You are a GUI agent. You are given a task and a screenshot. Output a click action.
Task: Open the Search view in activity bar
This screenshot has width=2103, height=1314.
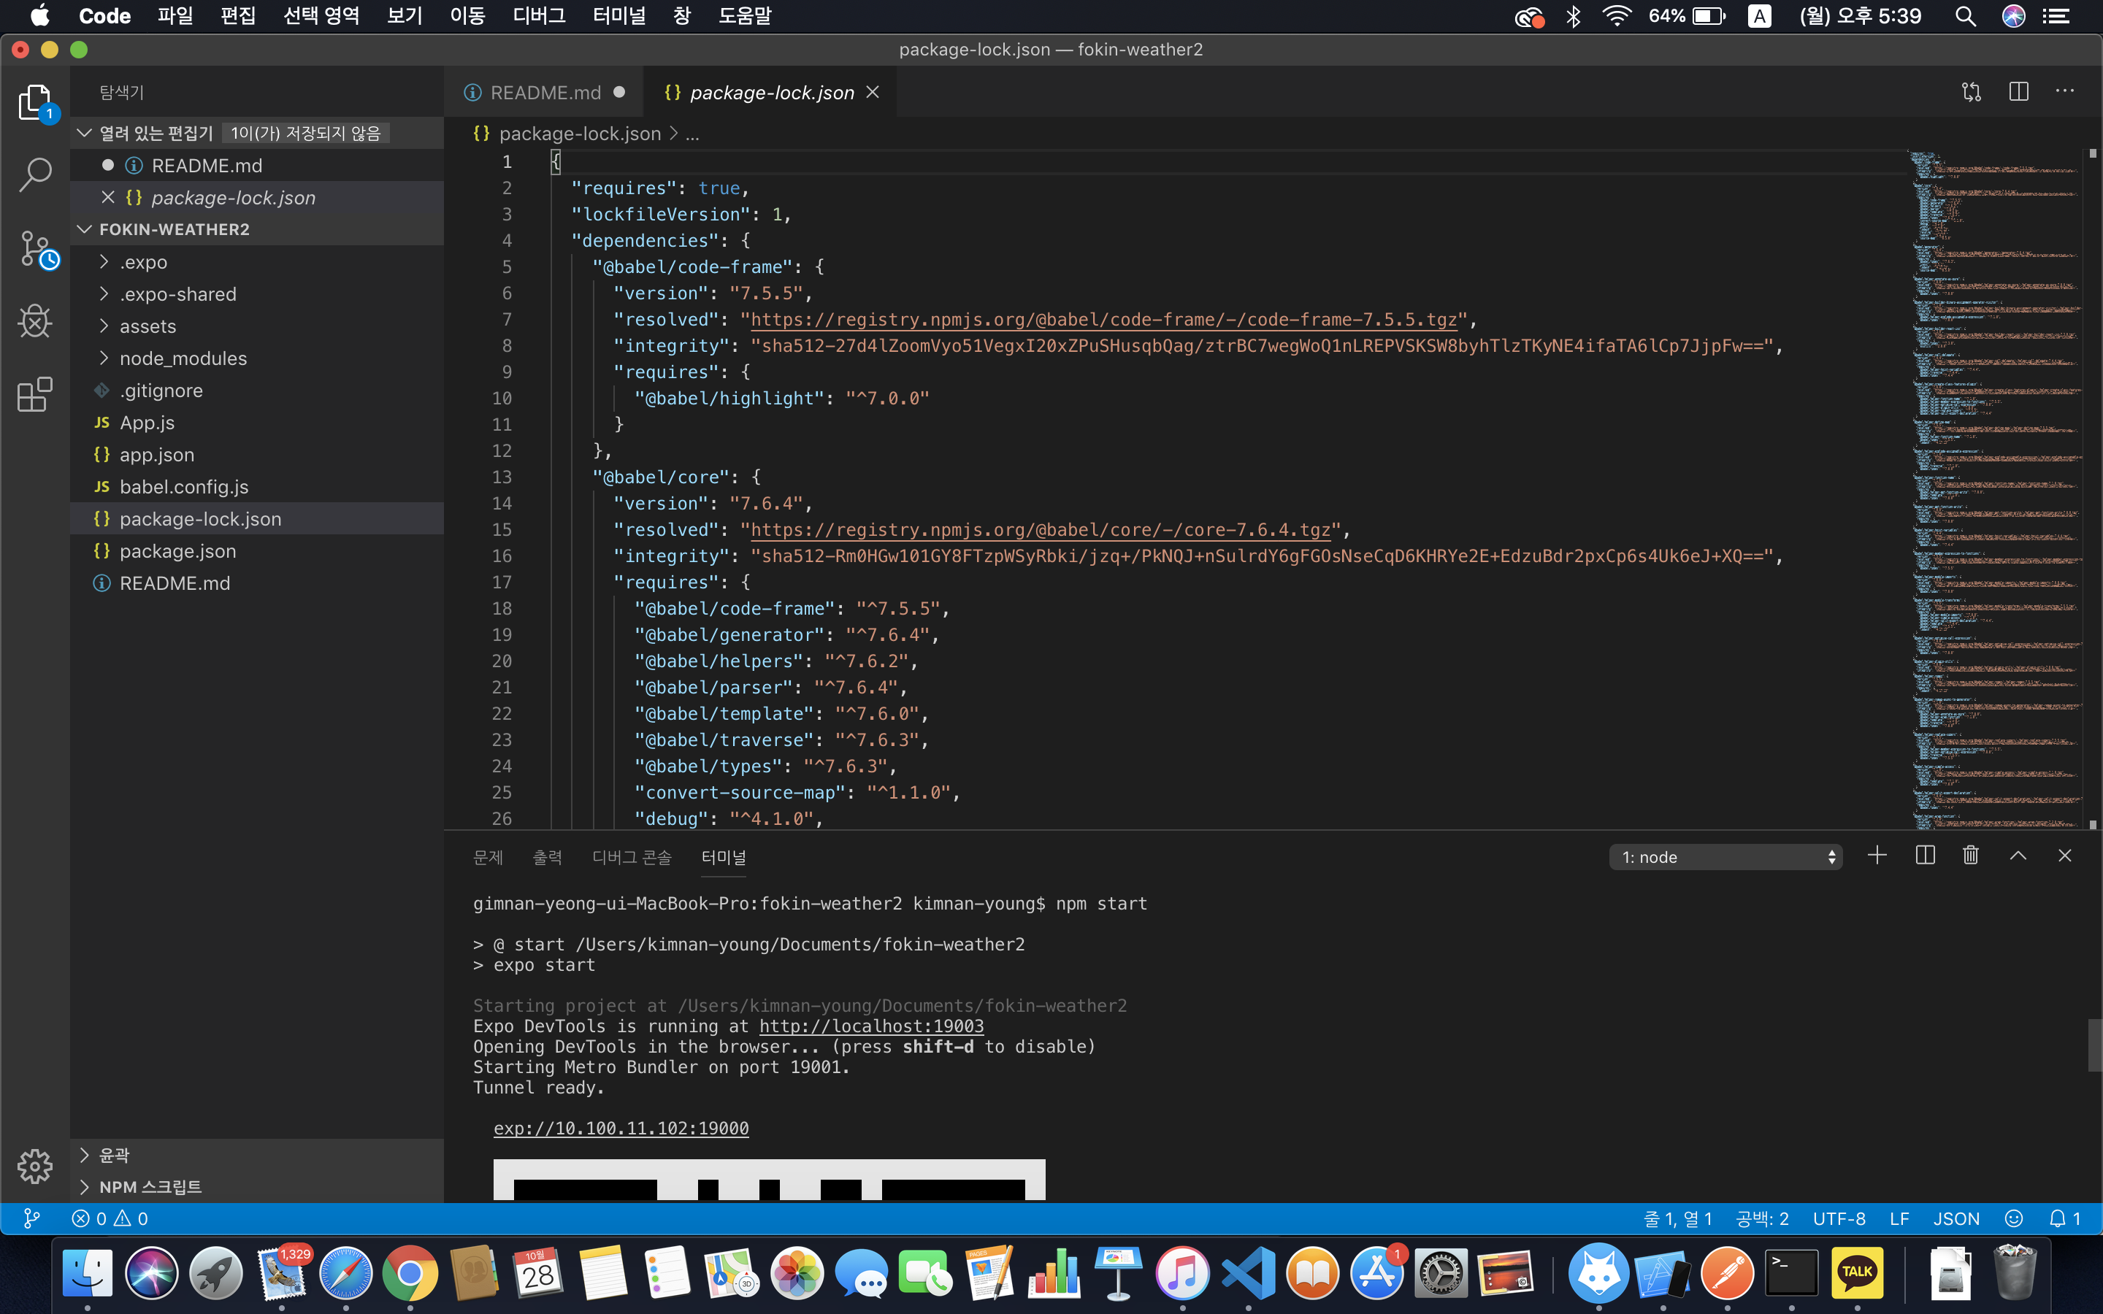point(35,174)
